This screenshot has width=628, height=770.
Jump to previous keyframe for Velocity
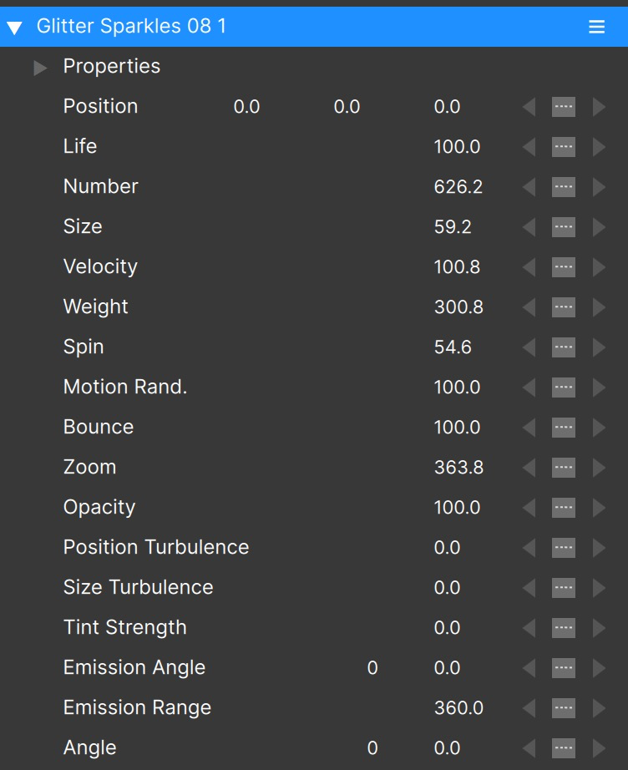point(529,267)
